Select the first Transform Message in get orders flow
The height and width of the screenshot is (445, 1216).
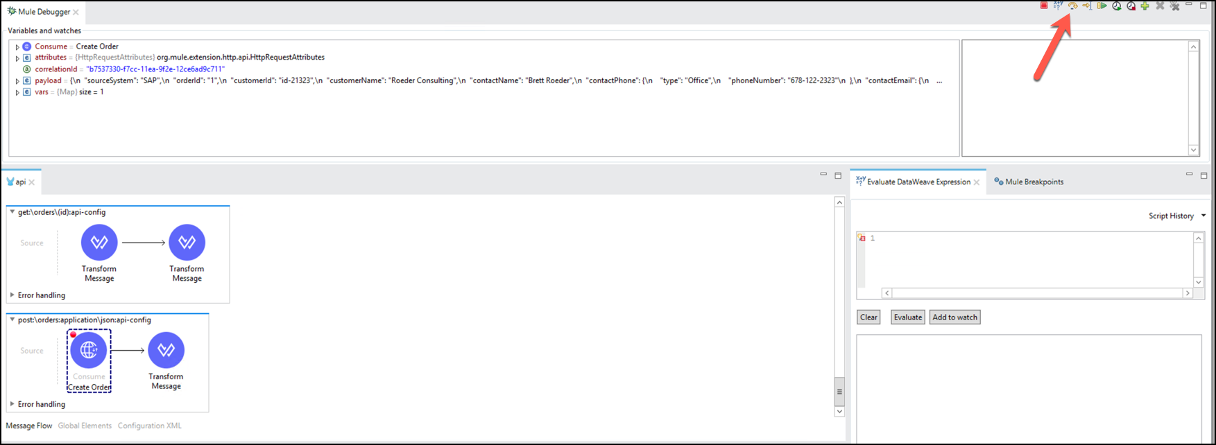(x=99, y=242)
